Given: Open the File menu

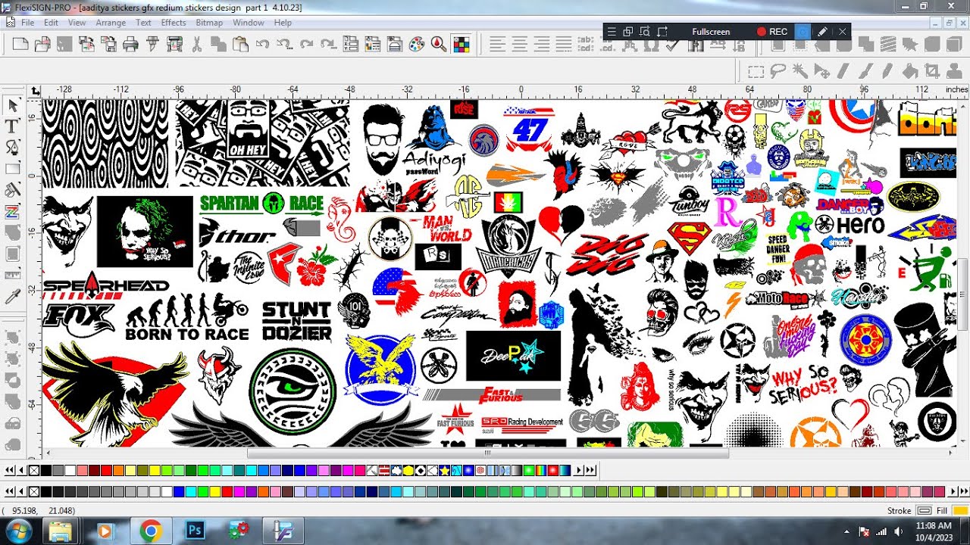Looking at the screenshot, I should click(28, 23).
